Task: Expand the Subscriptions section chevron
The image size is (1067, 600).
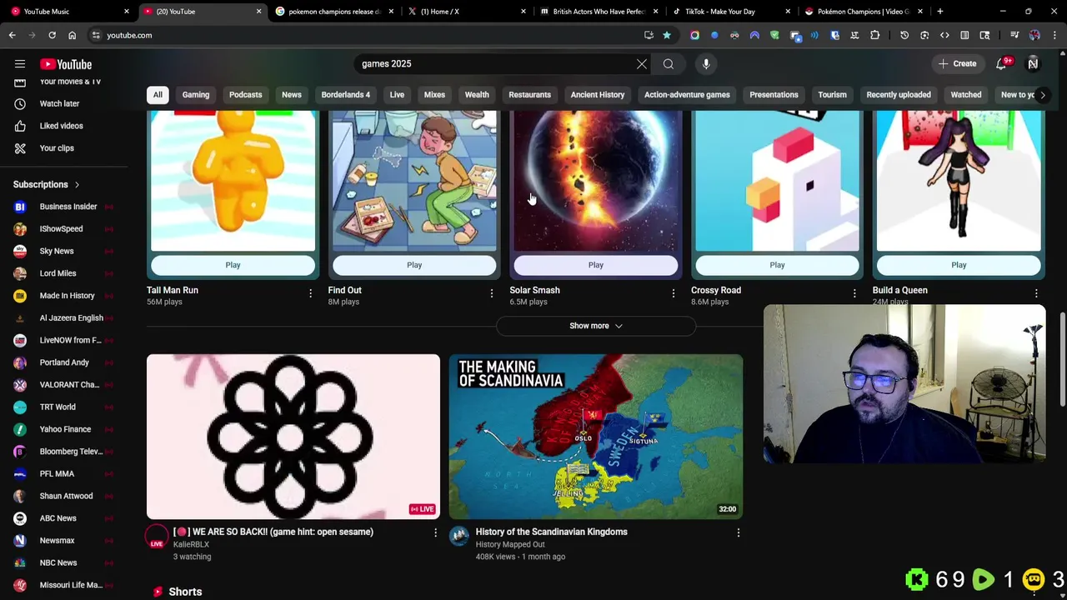Action: (x=78, y=185)
